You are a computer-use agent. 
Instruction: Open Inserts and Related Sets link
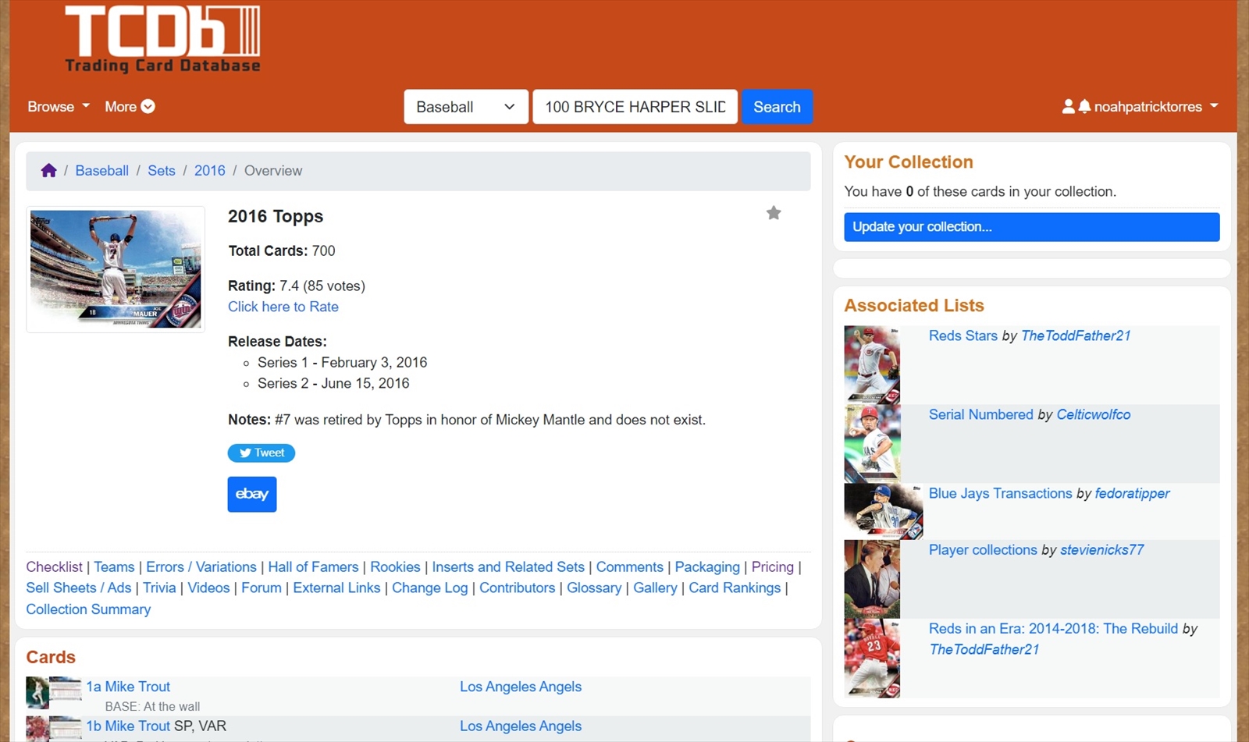pyautogui.click(x=508, y=566)
